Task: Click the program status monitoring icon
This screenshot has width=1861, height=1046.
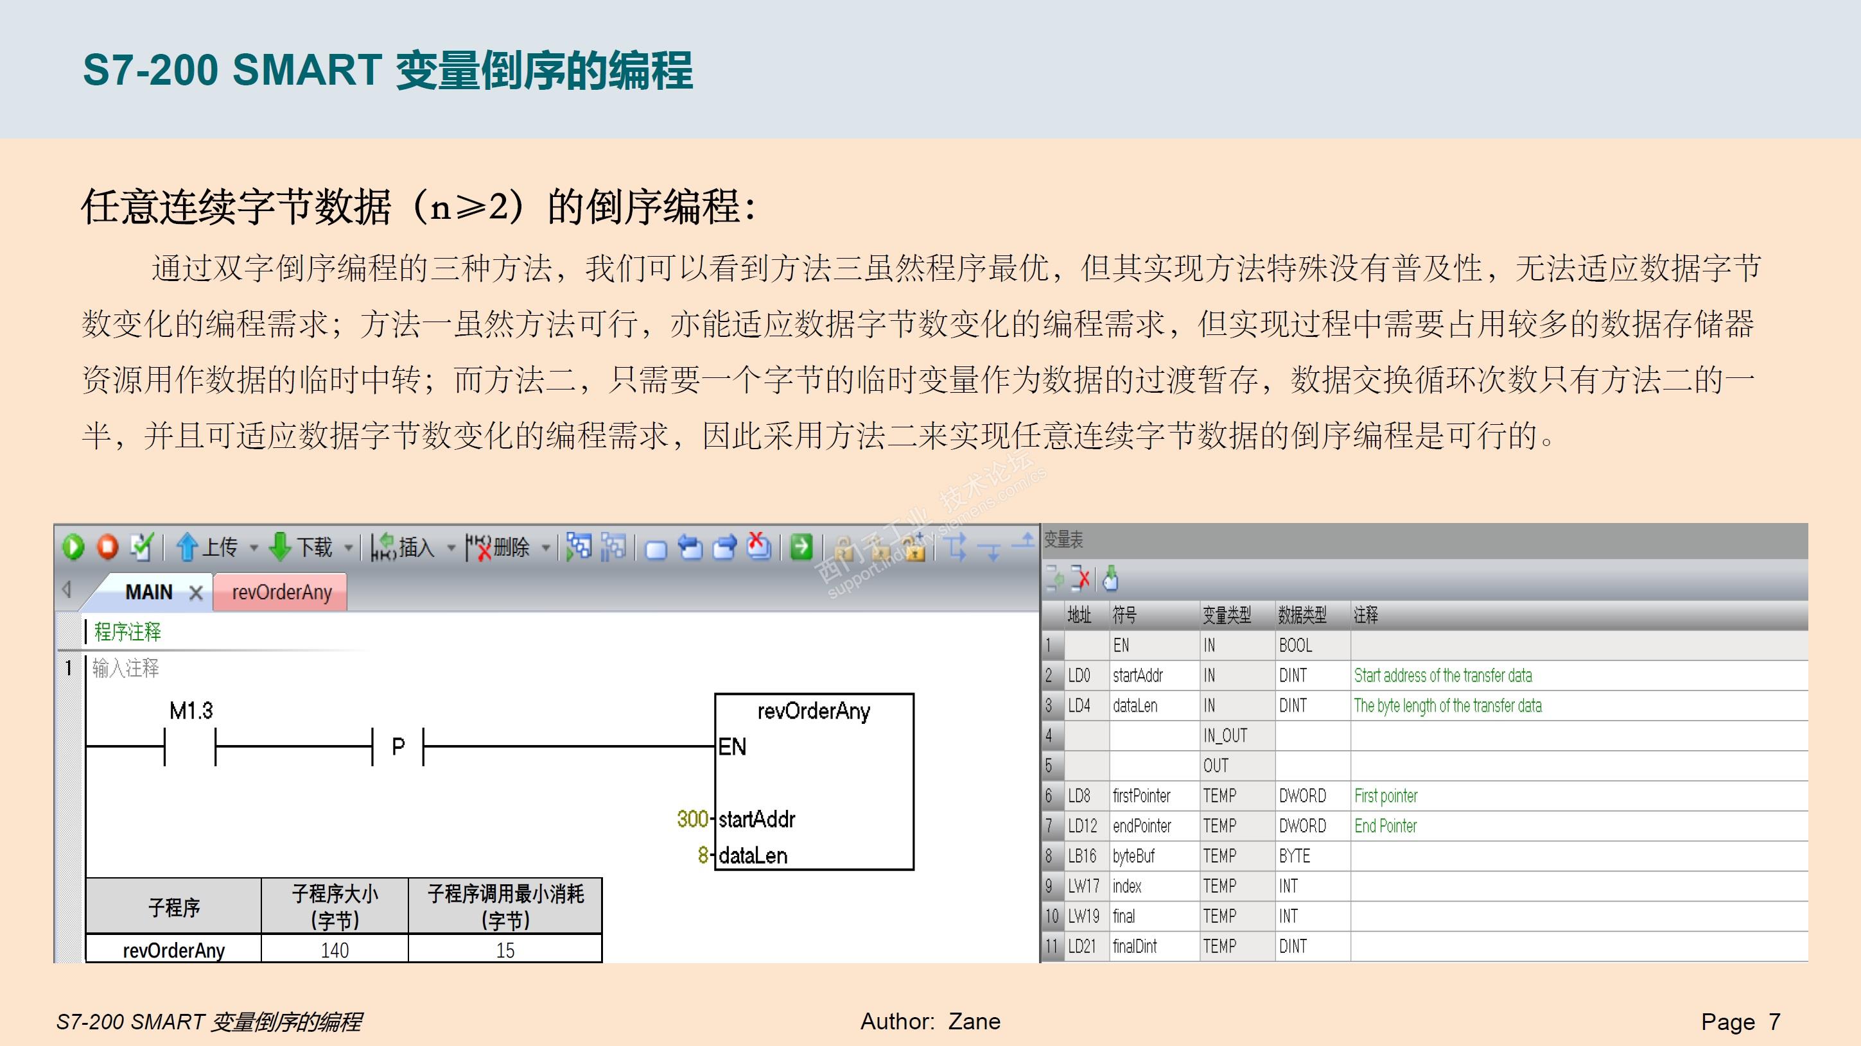Action: coord(579,547)
